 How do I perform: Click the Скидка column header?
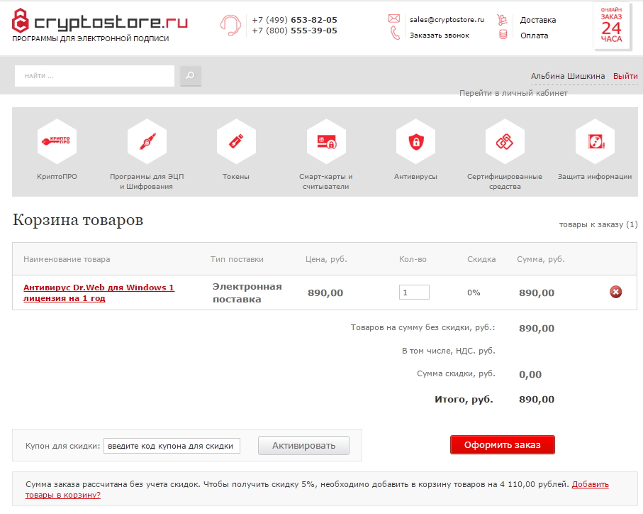[481, 259]
